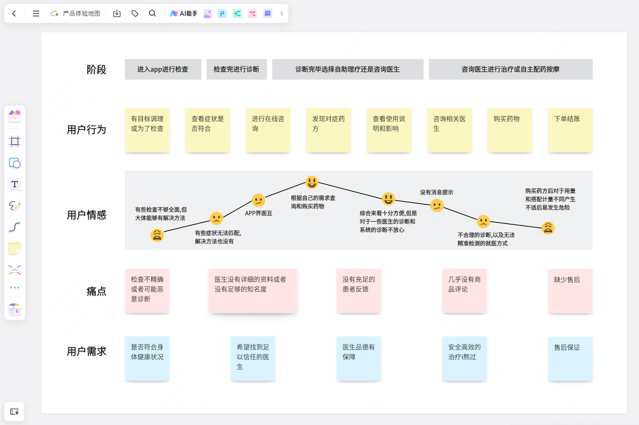This screenshot has height=425, width=639.
Task: Select the stage box 进入app进行检查
Action: [x=163, y=69]
